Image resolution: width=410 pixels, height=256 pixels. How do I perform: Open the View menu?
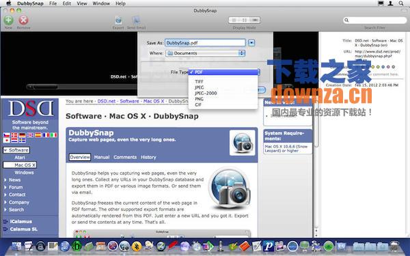coord(82,3)
